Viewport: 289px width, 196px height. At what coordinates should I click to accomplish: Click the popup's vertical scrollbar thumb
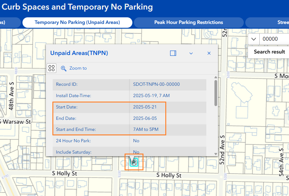216,93
